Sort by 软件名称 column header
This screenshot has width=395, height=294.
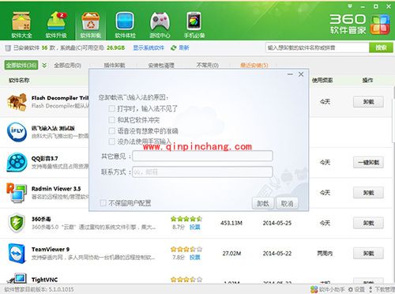pos(19,80)
